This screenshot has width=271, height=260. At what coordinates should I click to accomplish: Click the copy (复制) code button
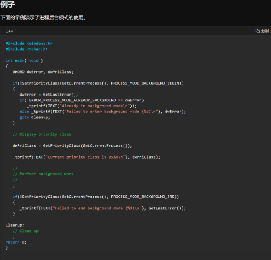262,31
